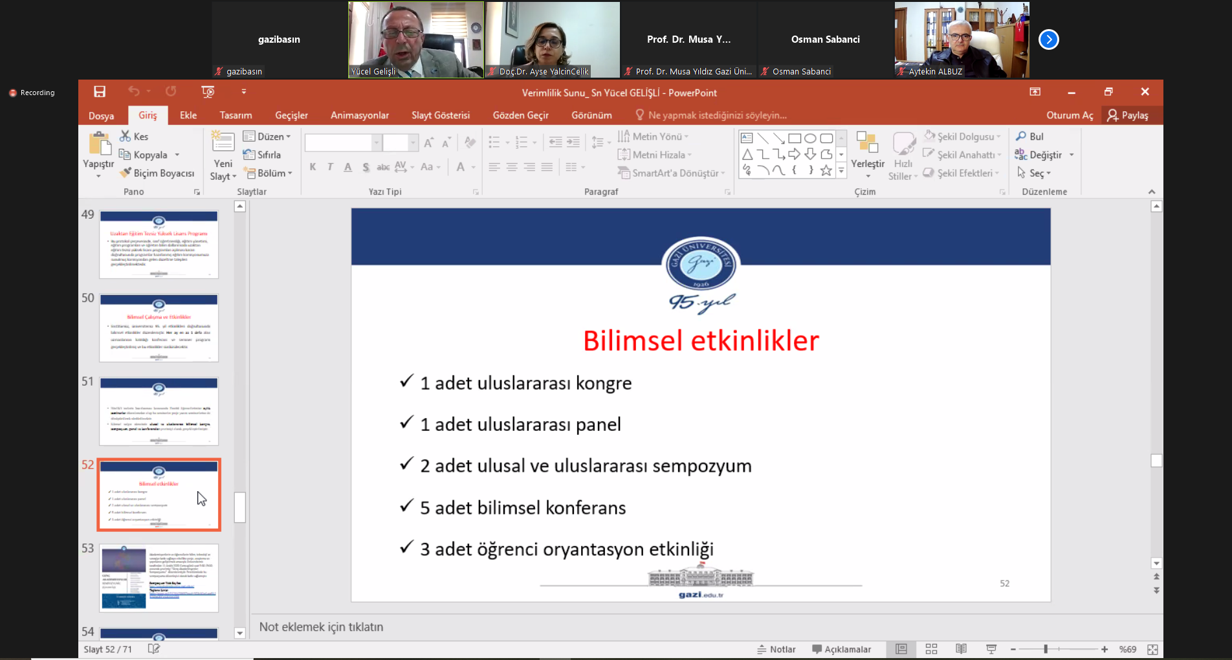Click SmartArt'a Dönüştür button

[x=672, y=173]
